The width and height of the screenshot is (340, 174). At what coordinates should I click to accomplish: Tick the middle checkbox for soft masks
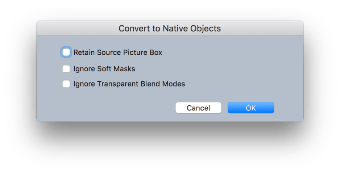[66, 69]
